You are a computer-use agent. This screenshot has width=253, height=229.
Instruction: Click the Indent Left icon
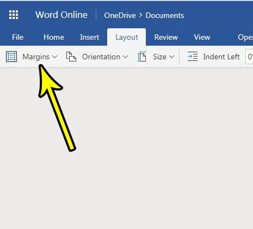tap(193, 57)
